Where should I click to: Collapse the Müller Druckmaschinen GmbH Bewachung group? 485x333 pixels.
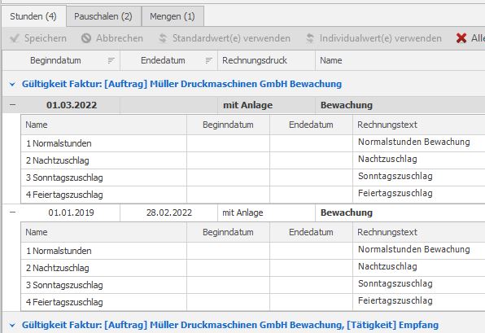(12, 84)
